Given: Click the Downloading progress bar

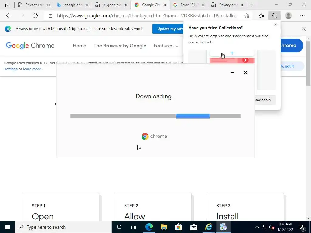Looking at the screenshot, I should tap(155, 116).
